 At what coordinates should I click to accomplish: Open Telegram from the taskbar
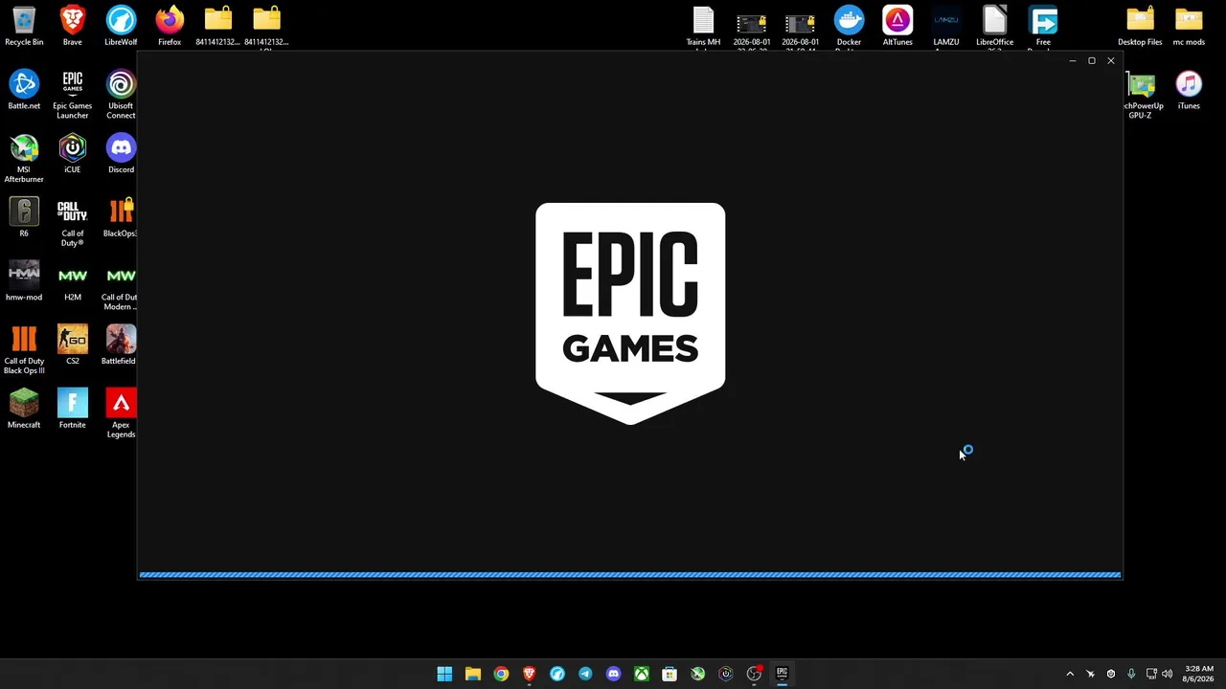(585, 674)
